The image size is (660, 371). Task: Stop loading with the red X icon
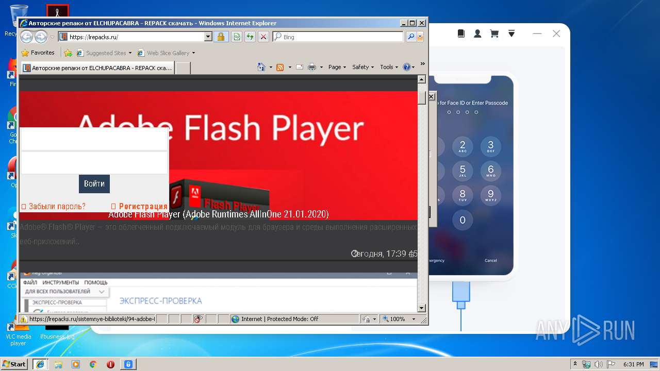[263, 37]
